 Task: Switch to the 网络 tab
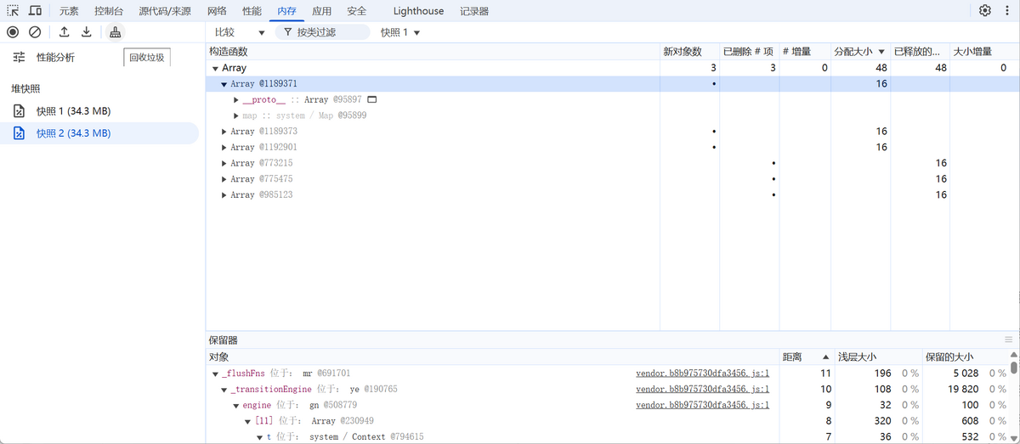[217, 11]
